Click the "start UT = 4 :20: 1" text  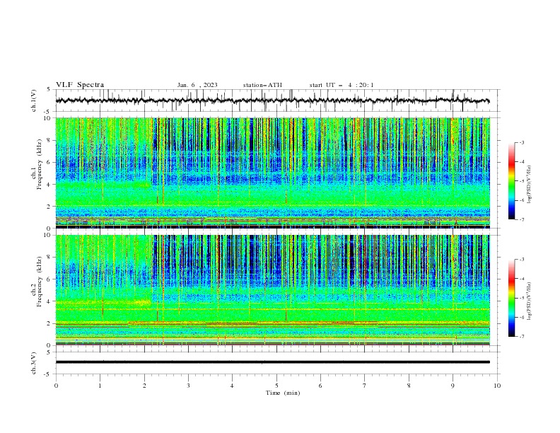[x=342, y=85]
